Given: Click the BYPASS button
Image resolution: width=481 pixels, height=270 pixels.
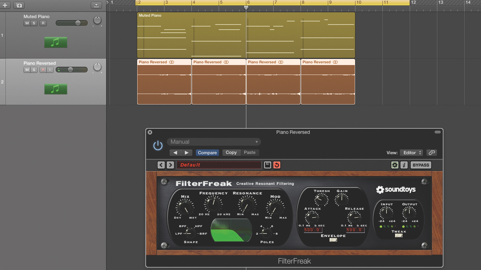Looking at the screenshot, I should click(421, 165).
